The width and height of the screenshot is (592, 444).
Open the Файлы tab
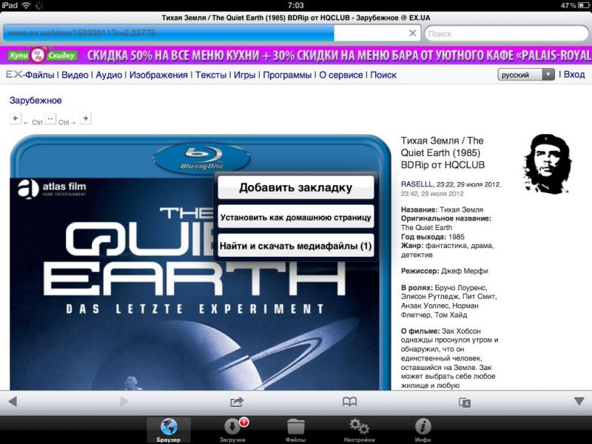[x=296, y=430]
